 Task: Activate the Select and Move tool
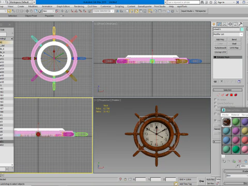click(x=27, y=11)
